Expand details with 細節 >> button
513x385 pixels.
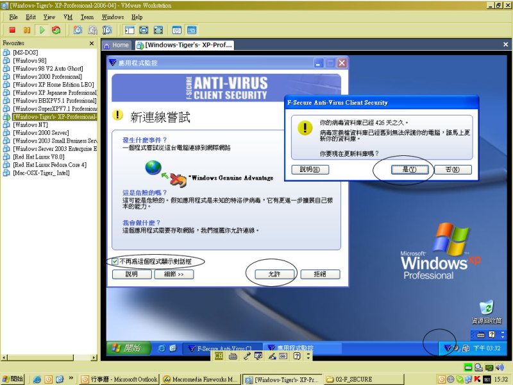pyautogui.click(x=174, y=274)
